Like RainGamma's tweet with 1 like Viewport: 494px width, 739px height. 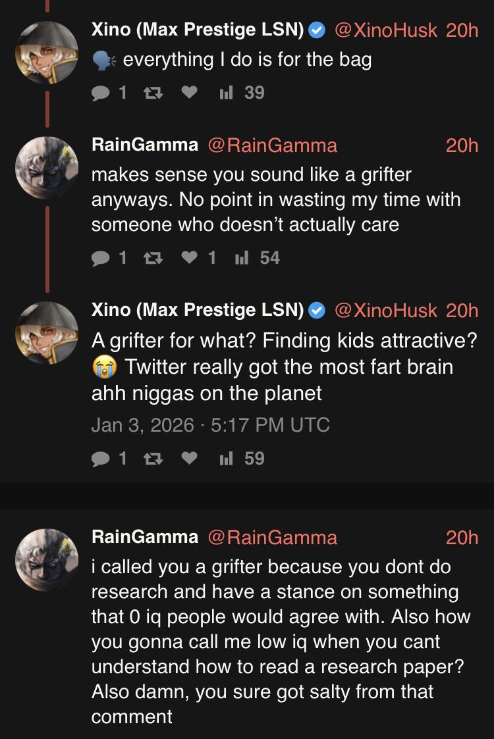189,258
